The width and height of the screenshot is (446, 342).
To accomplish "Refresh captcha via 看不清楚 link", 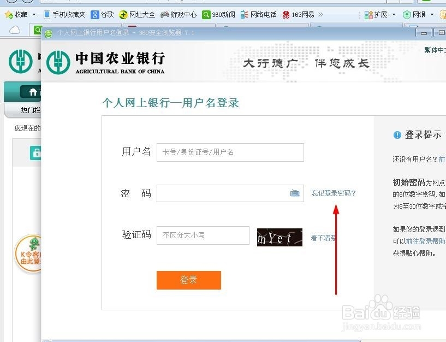I will point(323,238).
